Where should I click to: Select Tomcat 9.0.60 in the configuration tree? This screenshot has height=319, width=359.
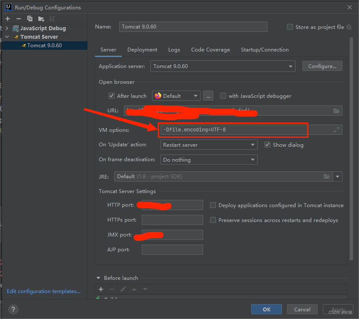point(45,46)
